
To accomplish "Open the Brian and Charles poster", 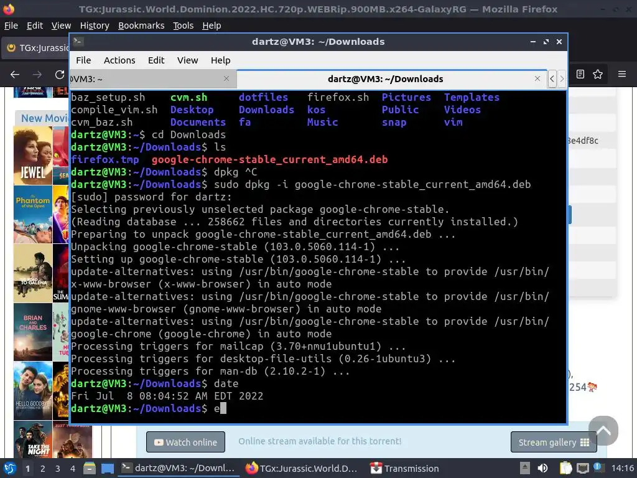I will pos(33,332).
